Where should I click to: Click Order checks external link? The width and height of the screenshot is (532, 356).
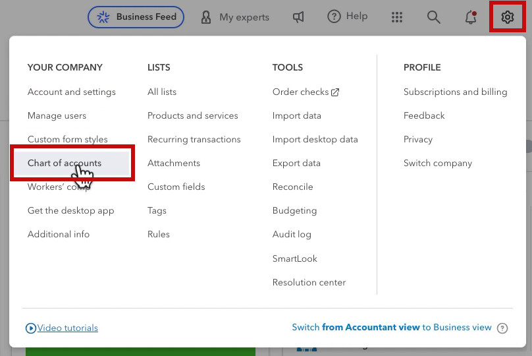pos(306,92)
